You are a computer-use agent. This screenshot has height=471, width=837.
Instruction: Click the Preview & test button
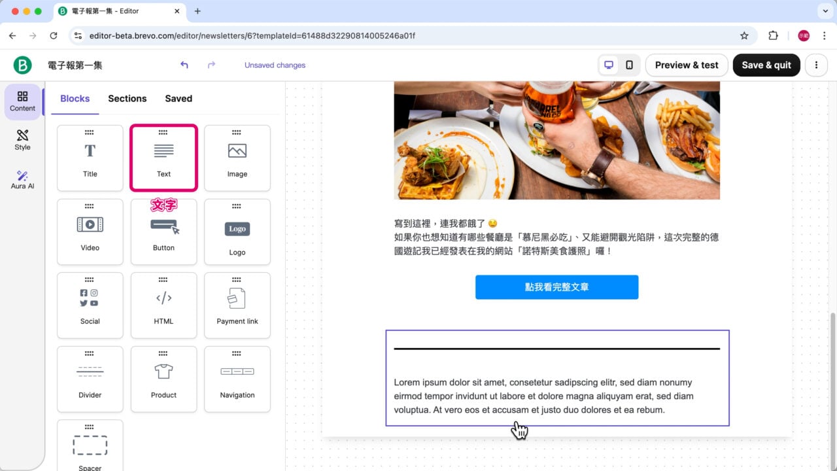click(686, 65)
